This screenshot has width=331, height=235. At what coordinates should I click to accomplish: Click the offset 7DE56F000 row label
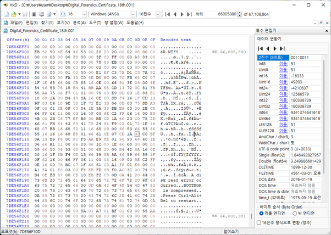(18, 52)
